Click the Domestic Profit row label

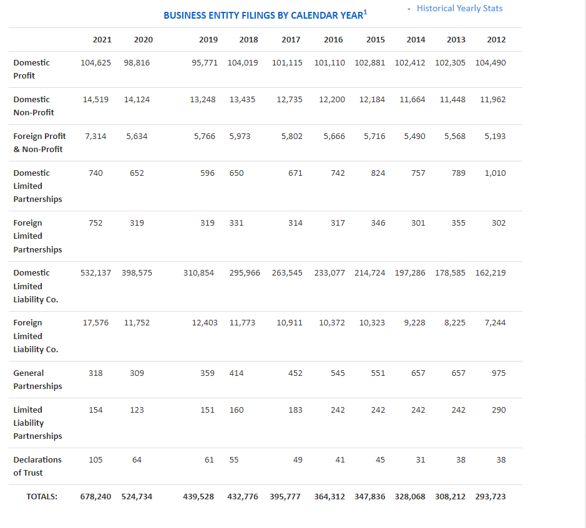pos(31,69)
